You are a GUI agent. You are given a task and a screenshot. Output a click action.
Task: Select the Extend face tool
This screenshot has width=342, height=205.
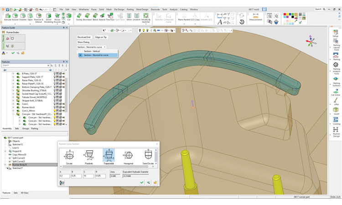point(102,17)
